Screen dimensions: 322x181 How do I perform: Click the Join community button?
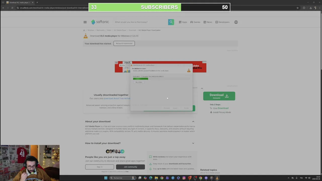[130, 167]
